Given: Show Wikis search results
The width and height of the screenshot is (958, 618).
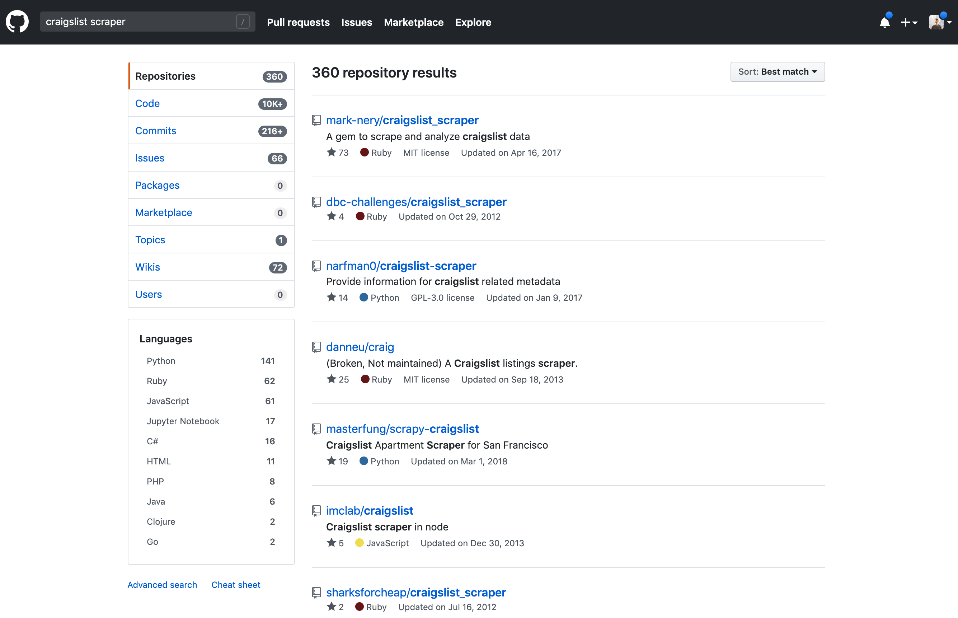Looking at the screenshot, I should tap(211, 267).
